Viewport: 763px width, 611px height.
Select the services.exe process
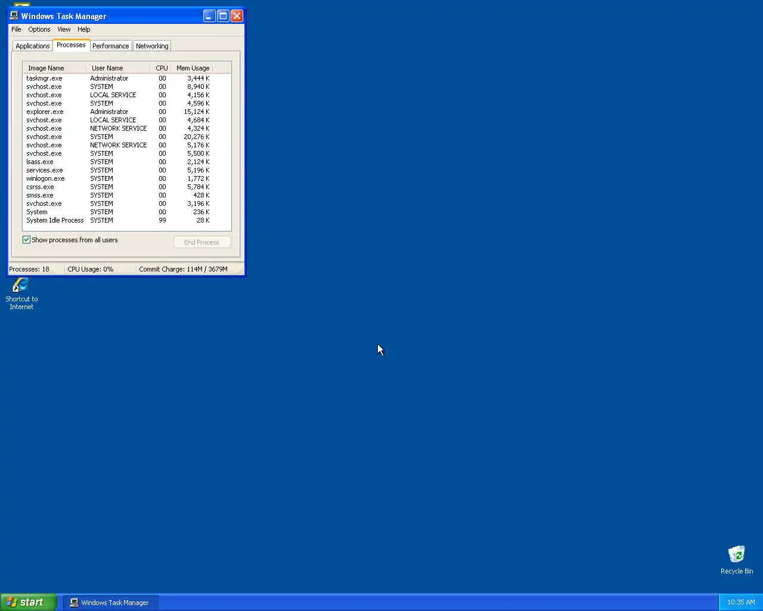pos(118,170)
